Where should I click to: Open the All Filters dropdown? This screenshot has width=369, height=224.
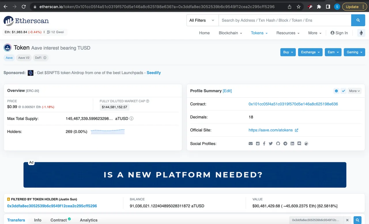point(202,20)
